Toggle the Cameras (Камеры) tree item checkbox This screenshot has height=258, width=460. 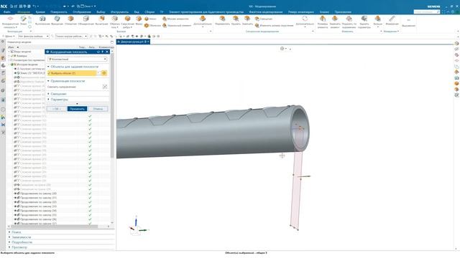click(x=12, y=56)
